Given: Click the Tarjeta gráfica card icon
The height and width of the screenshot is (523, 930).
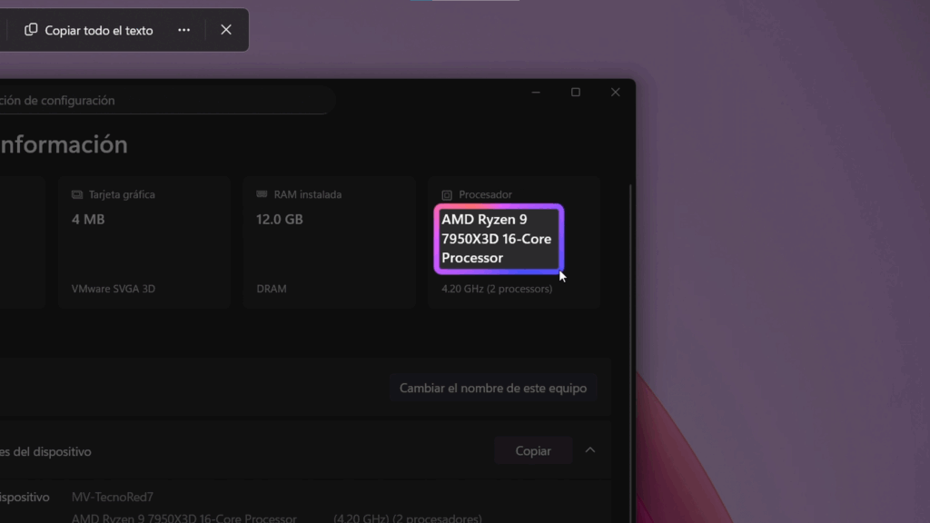Looking at the screenshot, I should pos(77,194).
